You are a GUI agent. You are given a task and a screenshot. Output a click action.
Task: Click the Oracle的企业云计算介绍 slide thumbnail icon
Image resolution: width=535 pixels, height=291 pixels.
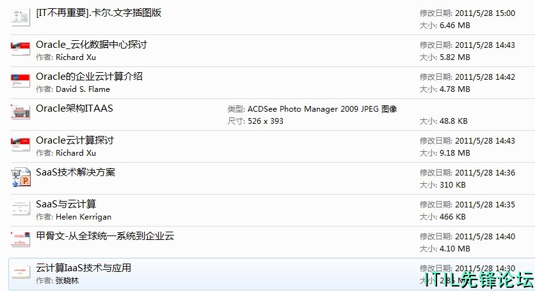pyautogui.click(x=20, y=81)
